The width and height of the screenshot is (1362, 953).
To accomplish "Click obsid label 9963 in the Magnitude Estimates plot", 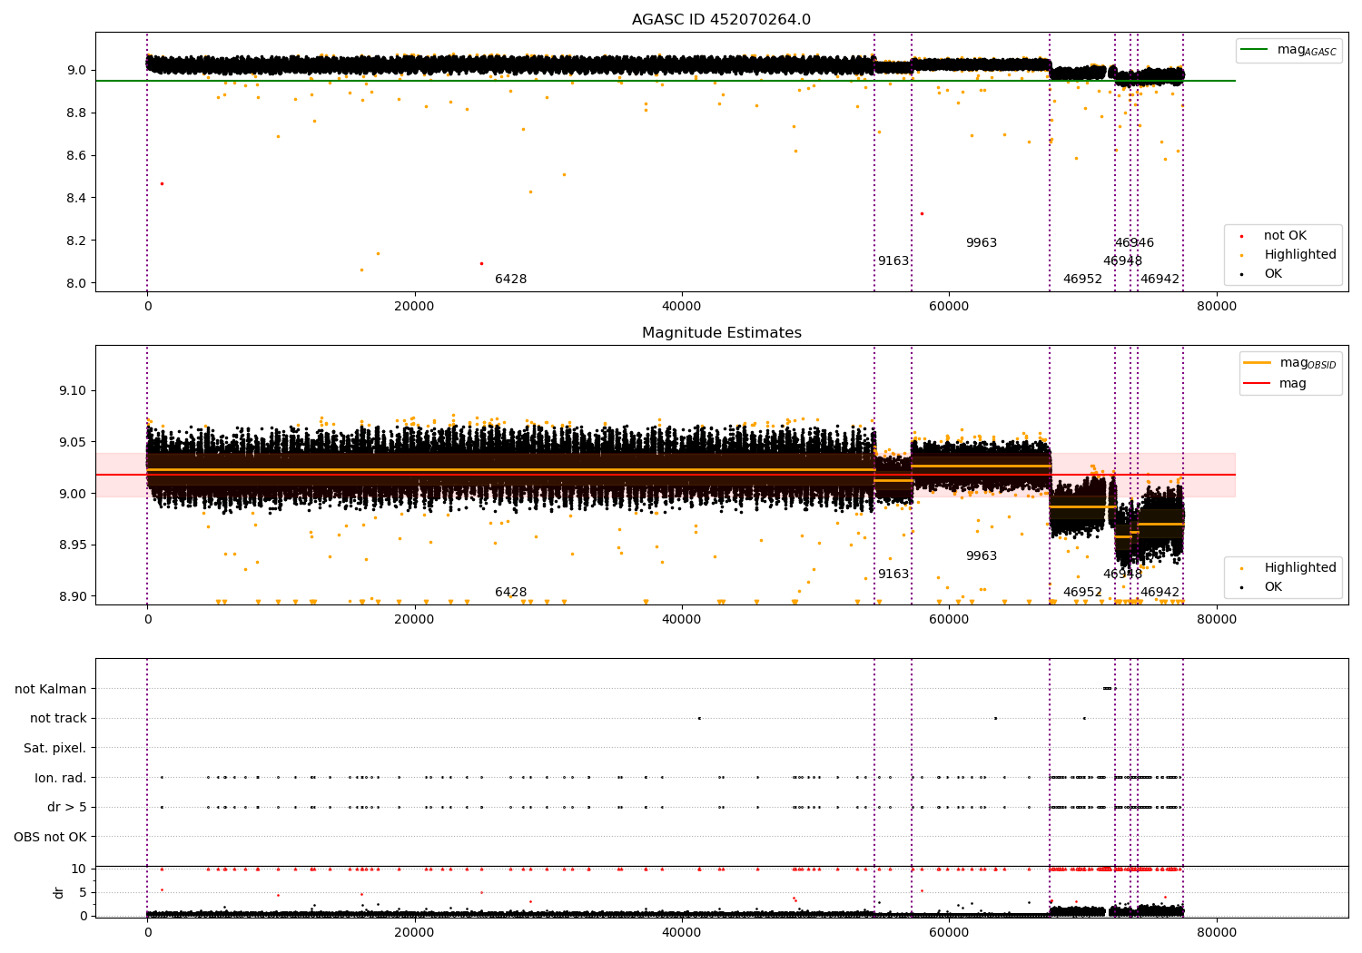I will point(981,556).
